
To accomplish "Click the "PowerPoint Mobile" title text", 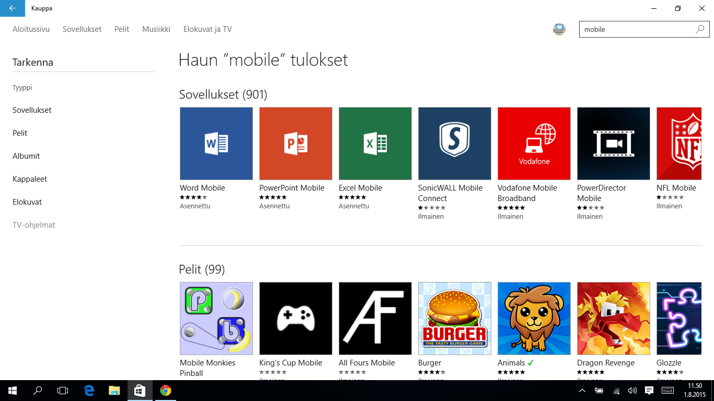I will [292, 188].
